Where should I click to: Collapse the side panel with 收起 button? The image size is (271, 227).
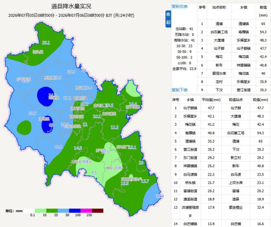click(168, 18)
